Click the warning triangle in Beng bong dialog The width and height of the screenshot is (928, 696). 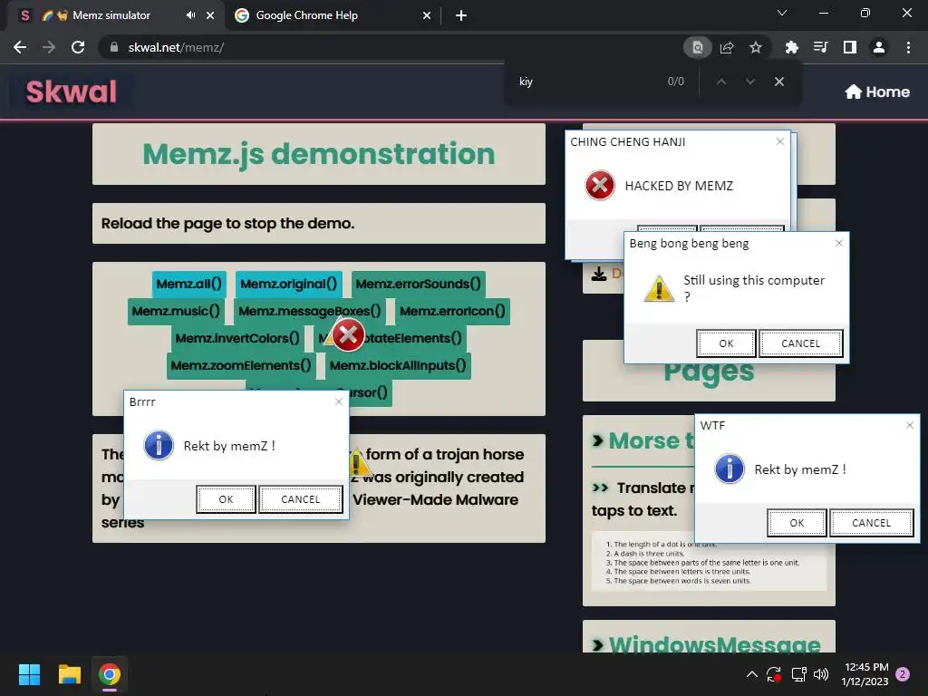point(659,288)
